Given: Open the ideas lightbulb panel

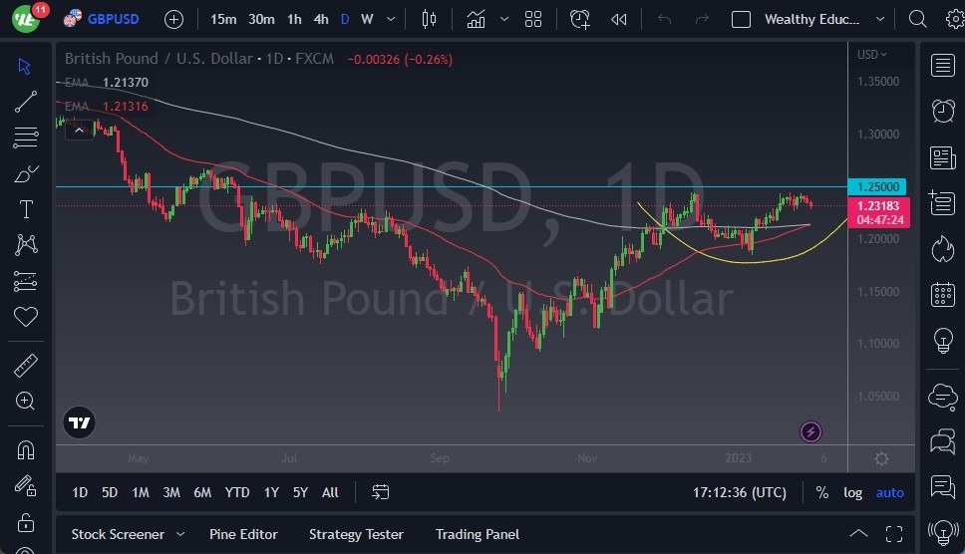Looking at the screenshot, I should 942,341.
